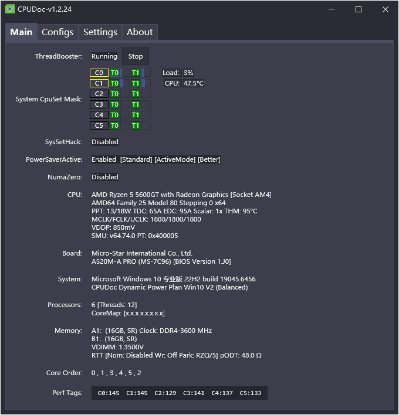Click the VDDP 850mV value

click(113, 227)
